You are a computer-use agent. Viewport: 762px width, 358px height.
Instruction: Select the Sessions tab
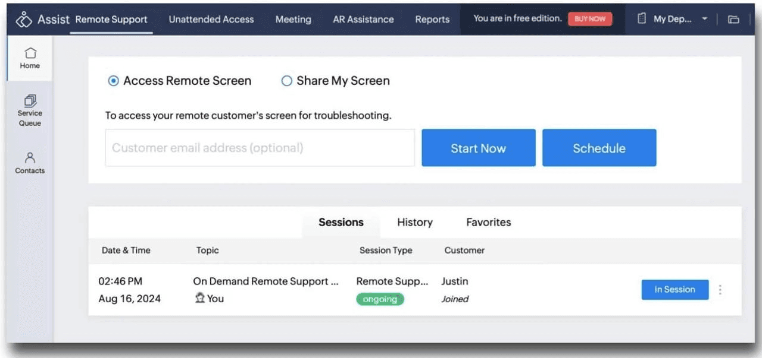pos(341,223)
